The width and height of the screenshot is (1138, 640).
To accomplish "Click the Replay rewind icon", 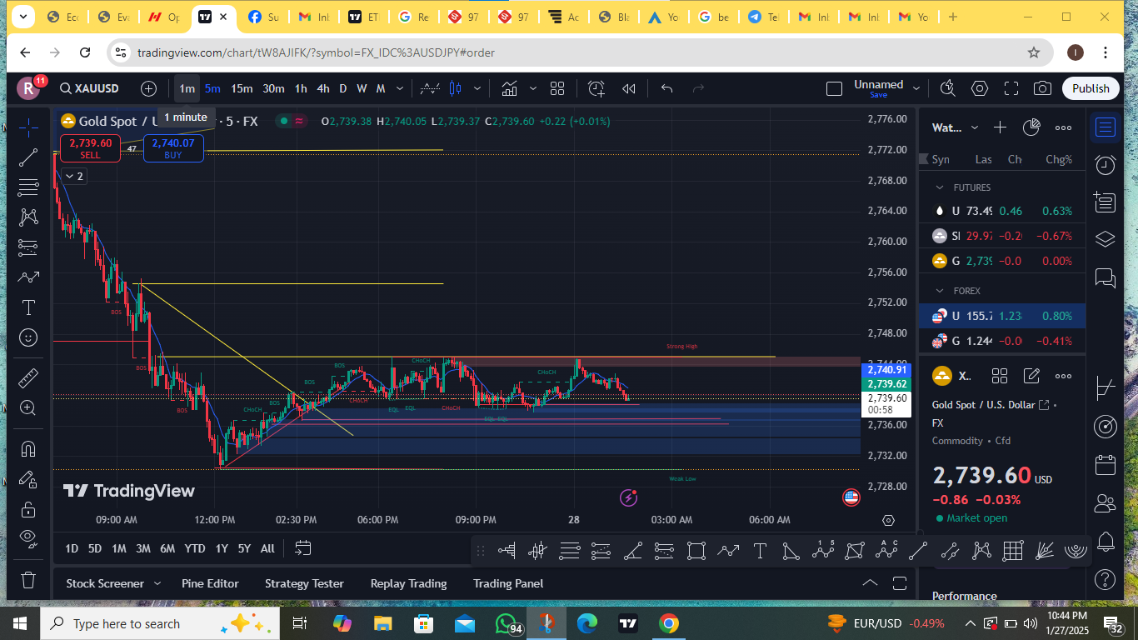I will click(629, 88).
